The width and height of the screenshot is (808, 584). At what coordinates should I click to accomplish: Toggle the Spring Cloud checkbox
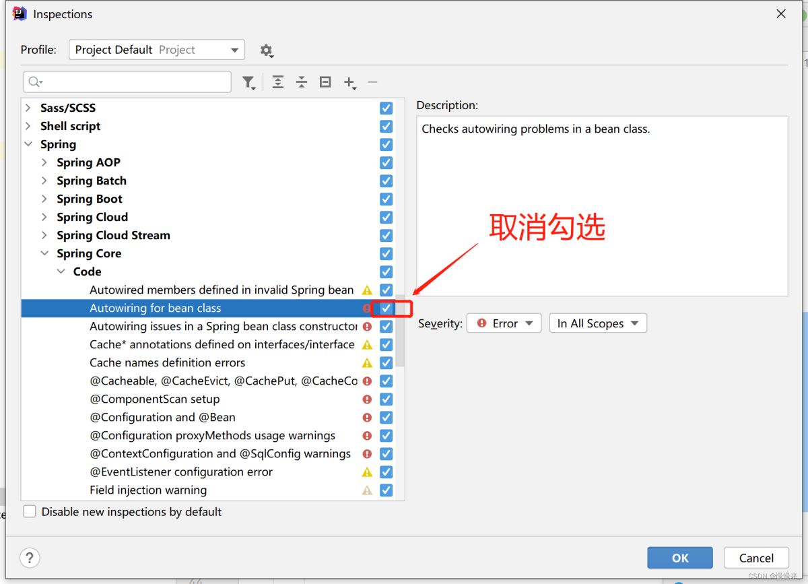pos(386,217)
